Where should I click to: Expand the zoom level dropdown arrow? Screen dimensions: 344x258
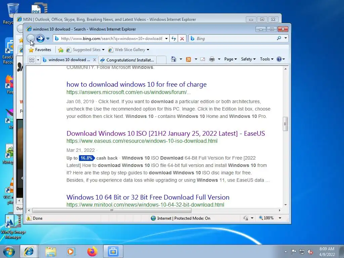[280, 218]
